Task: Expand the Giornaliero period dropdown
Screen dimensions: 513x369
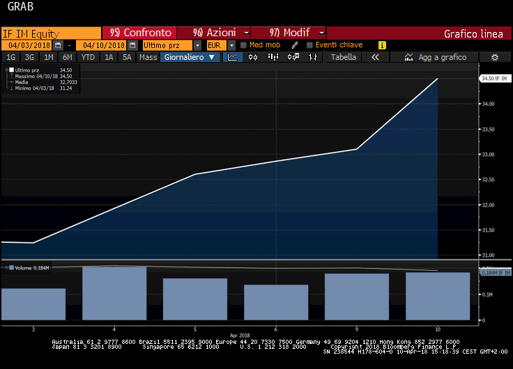Action: [x=190, y=57]
